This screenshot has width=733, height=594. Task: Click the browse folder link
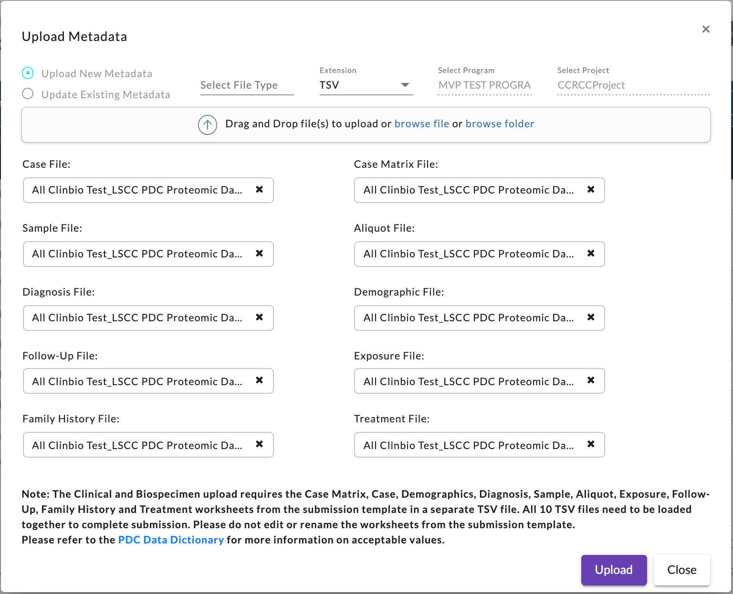pyautogui.click(x=499, y=124)
